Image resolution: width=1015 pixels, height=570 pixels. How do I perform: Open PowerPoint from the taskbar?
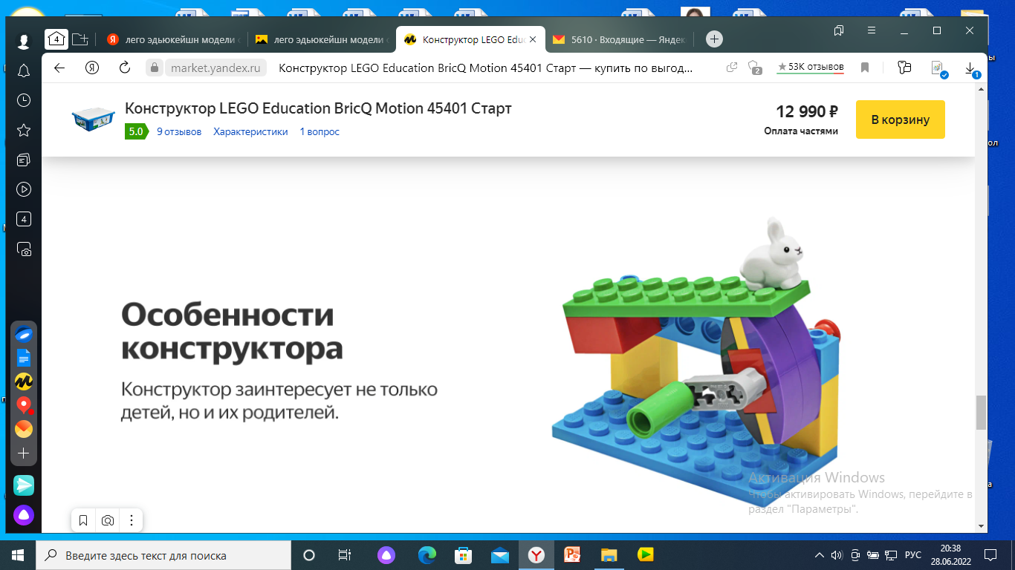pos(572,554)
